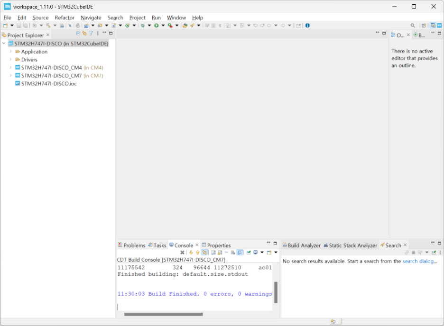Click Clear Console X icon
This screenshot has height=326, width=444.
[182, 253]
